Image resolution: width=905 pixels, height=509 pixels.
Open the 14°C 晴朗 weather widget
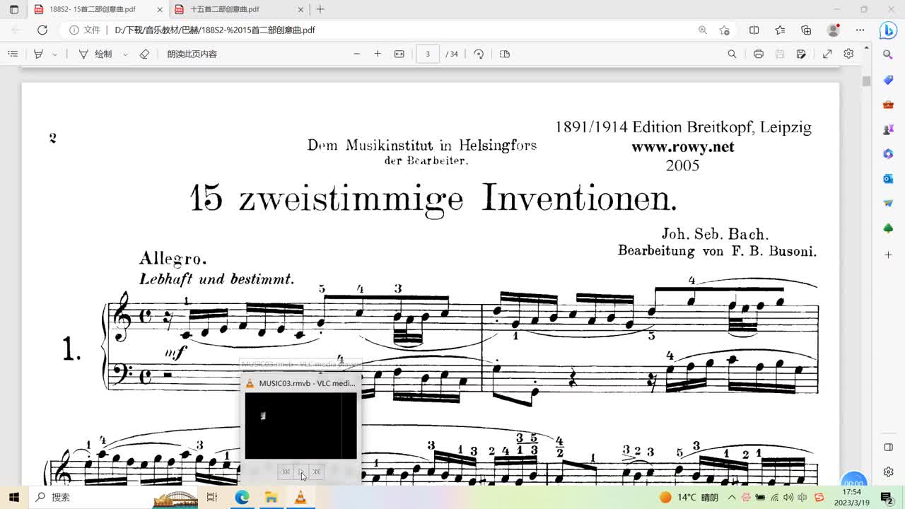(689, 497)
